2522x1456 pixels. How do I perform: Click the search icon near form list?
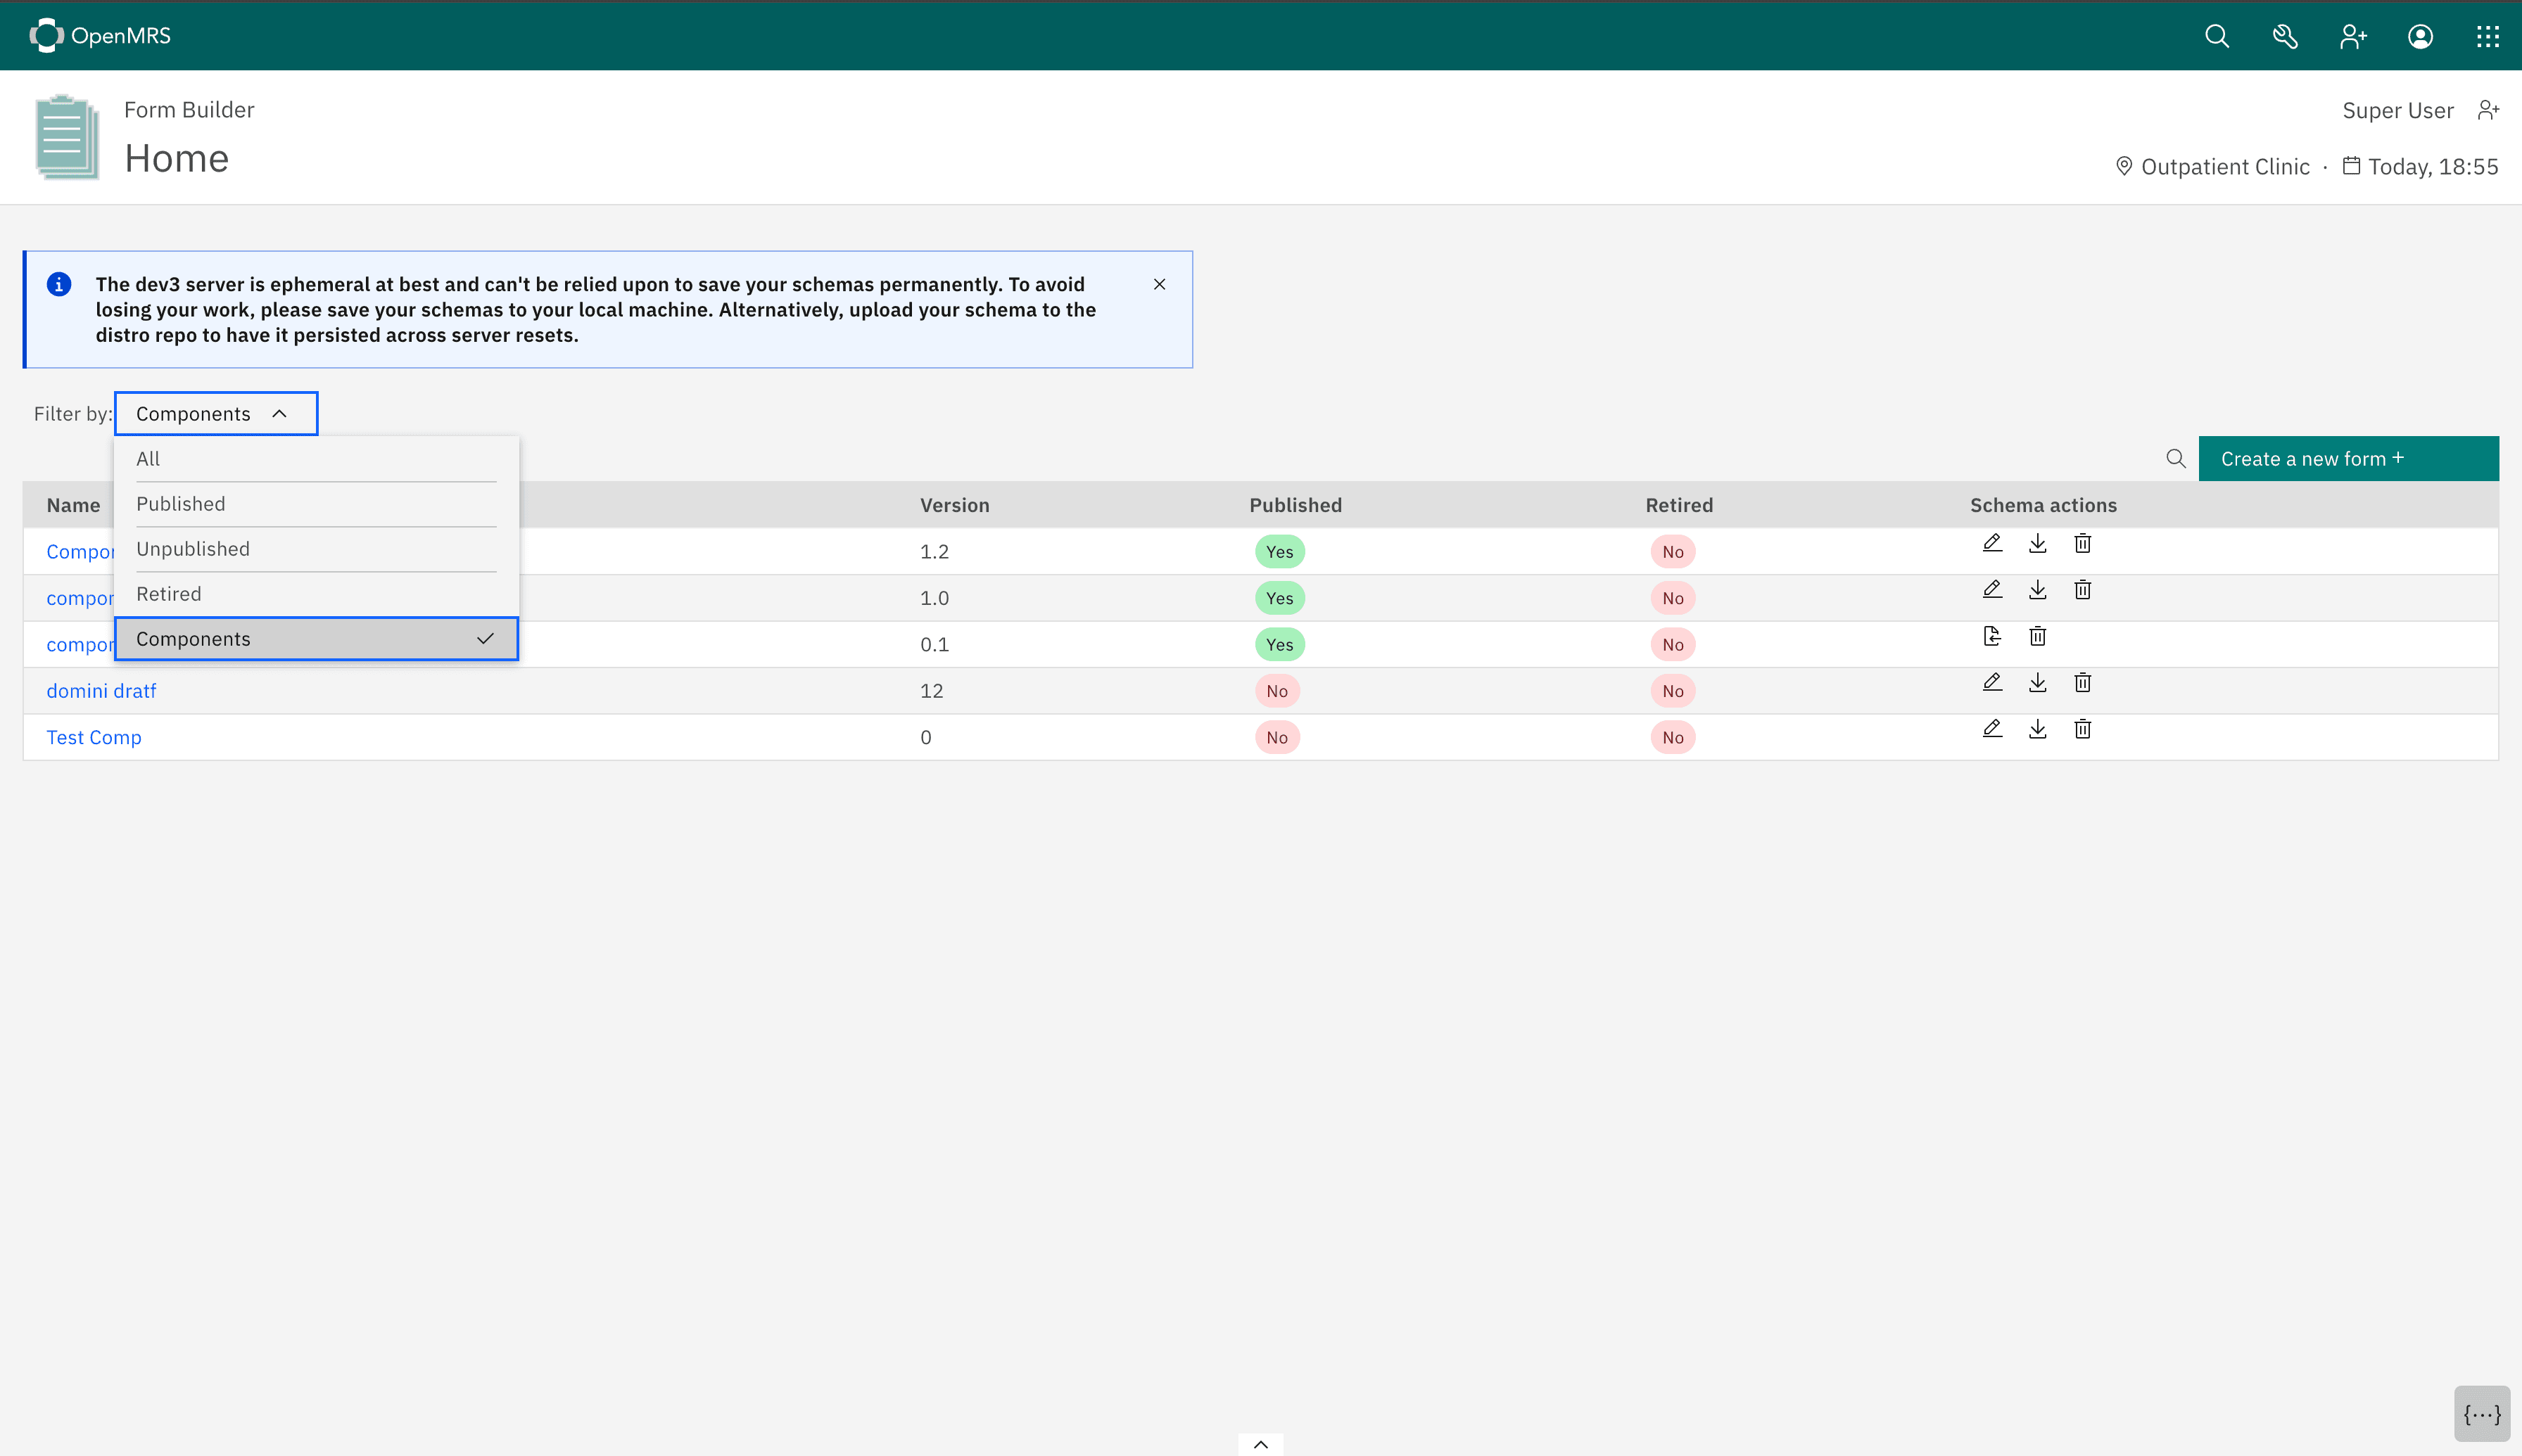point(2175,458)
